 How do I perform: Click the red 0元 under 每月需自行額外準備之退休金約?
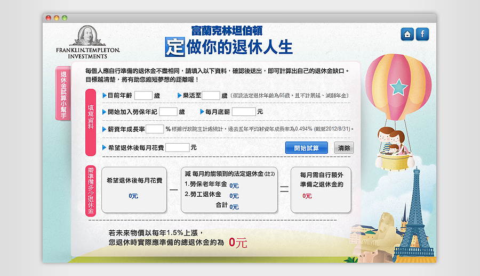(x=307, y=196)
